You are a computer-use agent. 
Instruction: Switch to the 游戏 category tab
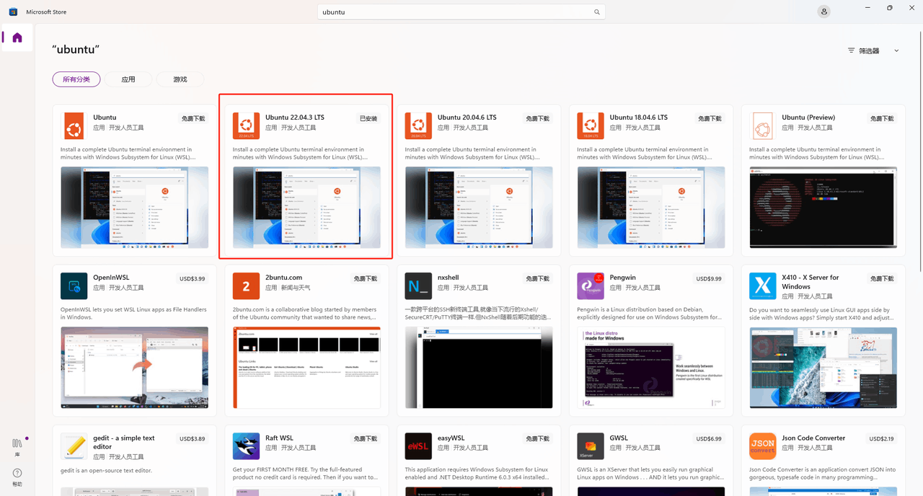[180, 79]
